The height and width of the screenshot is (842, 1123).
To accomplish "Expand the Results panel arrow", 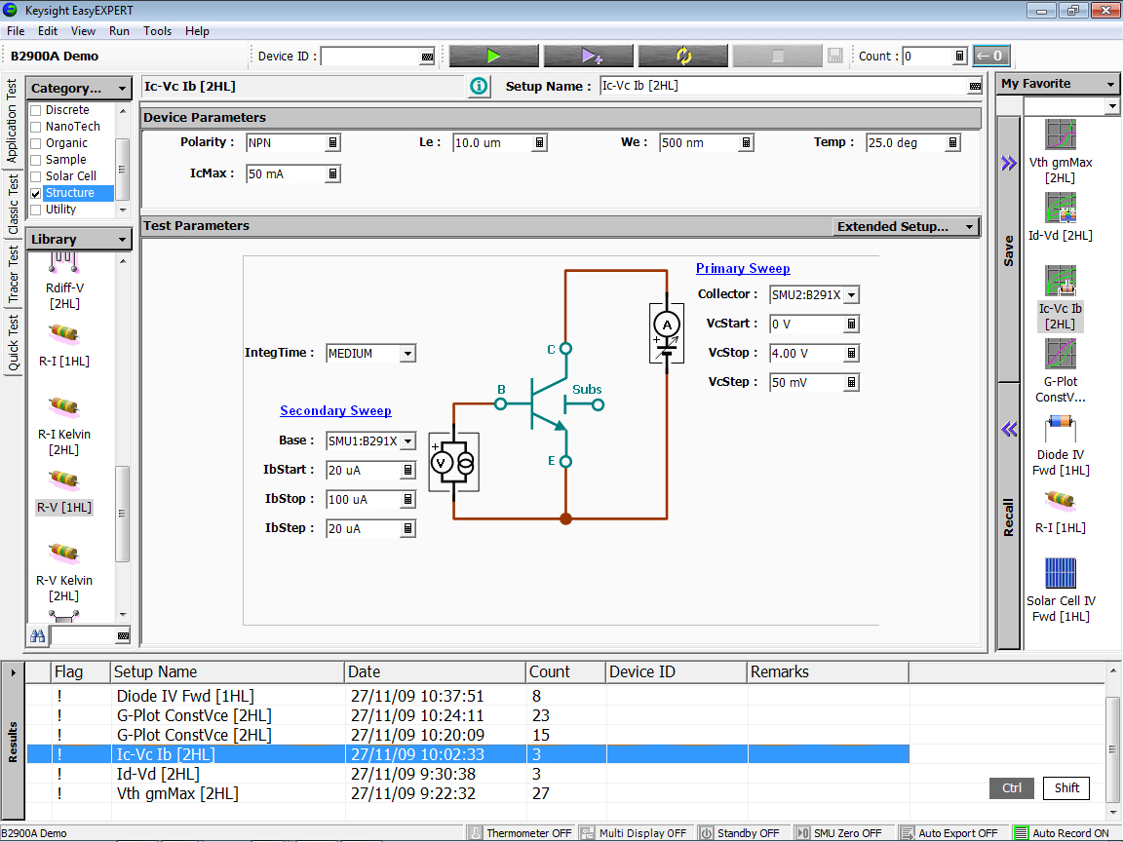I will tap(13, 672).
